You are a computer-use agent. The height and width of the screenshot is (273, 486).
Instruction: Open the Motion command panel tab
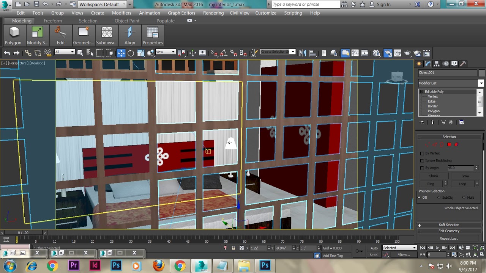pos(446,64)
